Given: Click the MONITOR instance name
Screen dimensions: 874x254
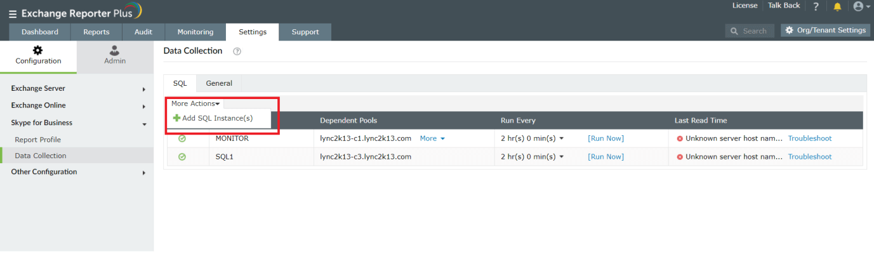Looking at the screenshot, I should (232, 138).
